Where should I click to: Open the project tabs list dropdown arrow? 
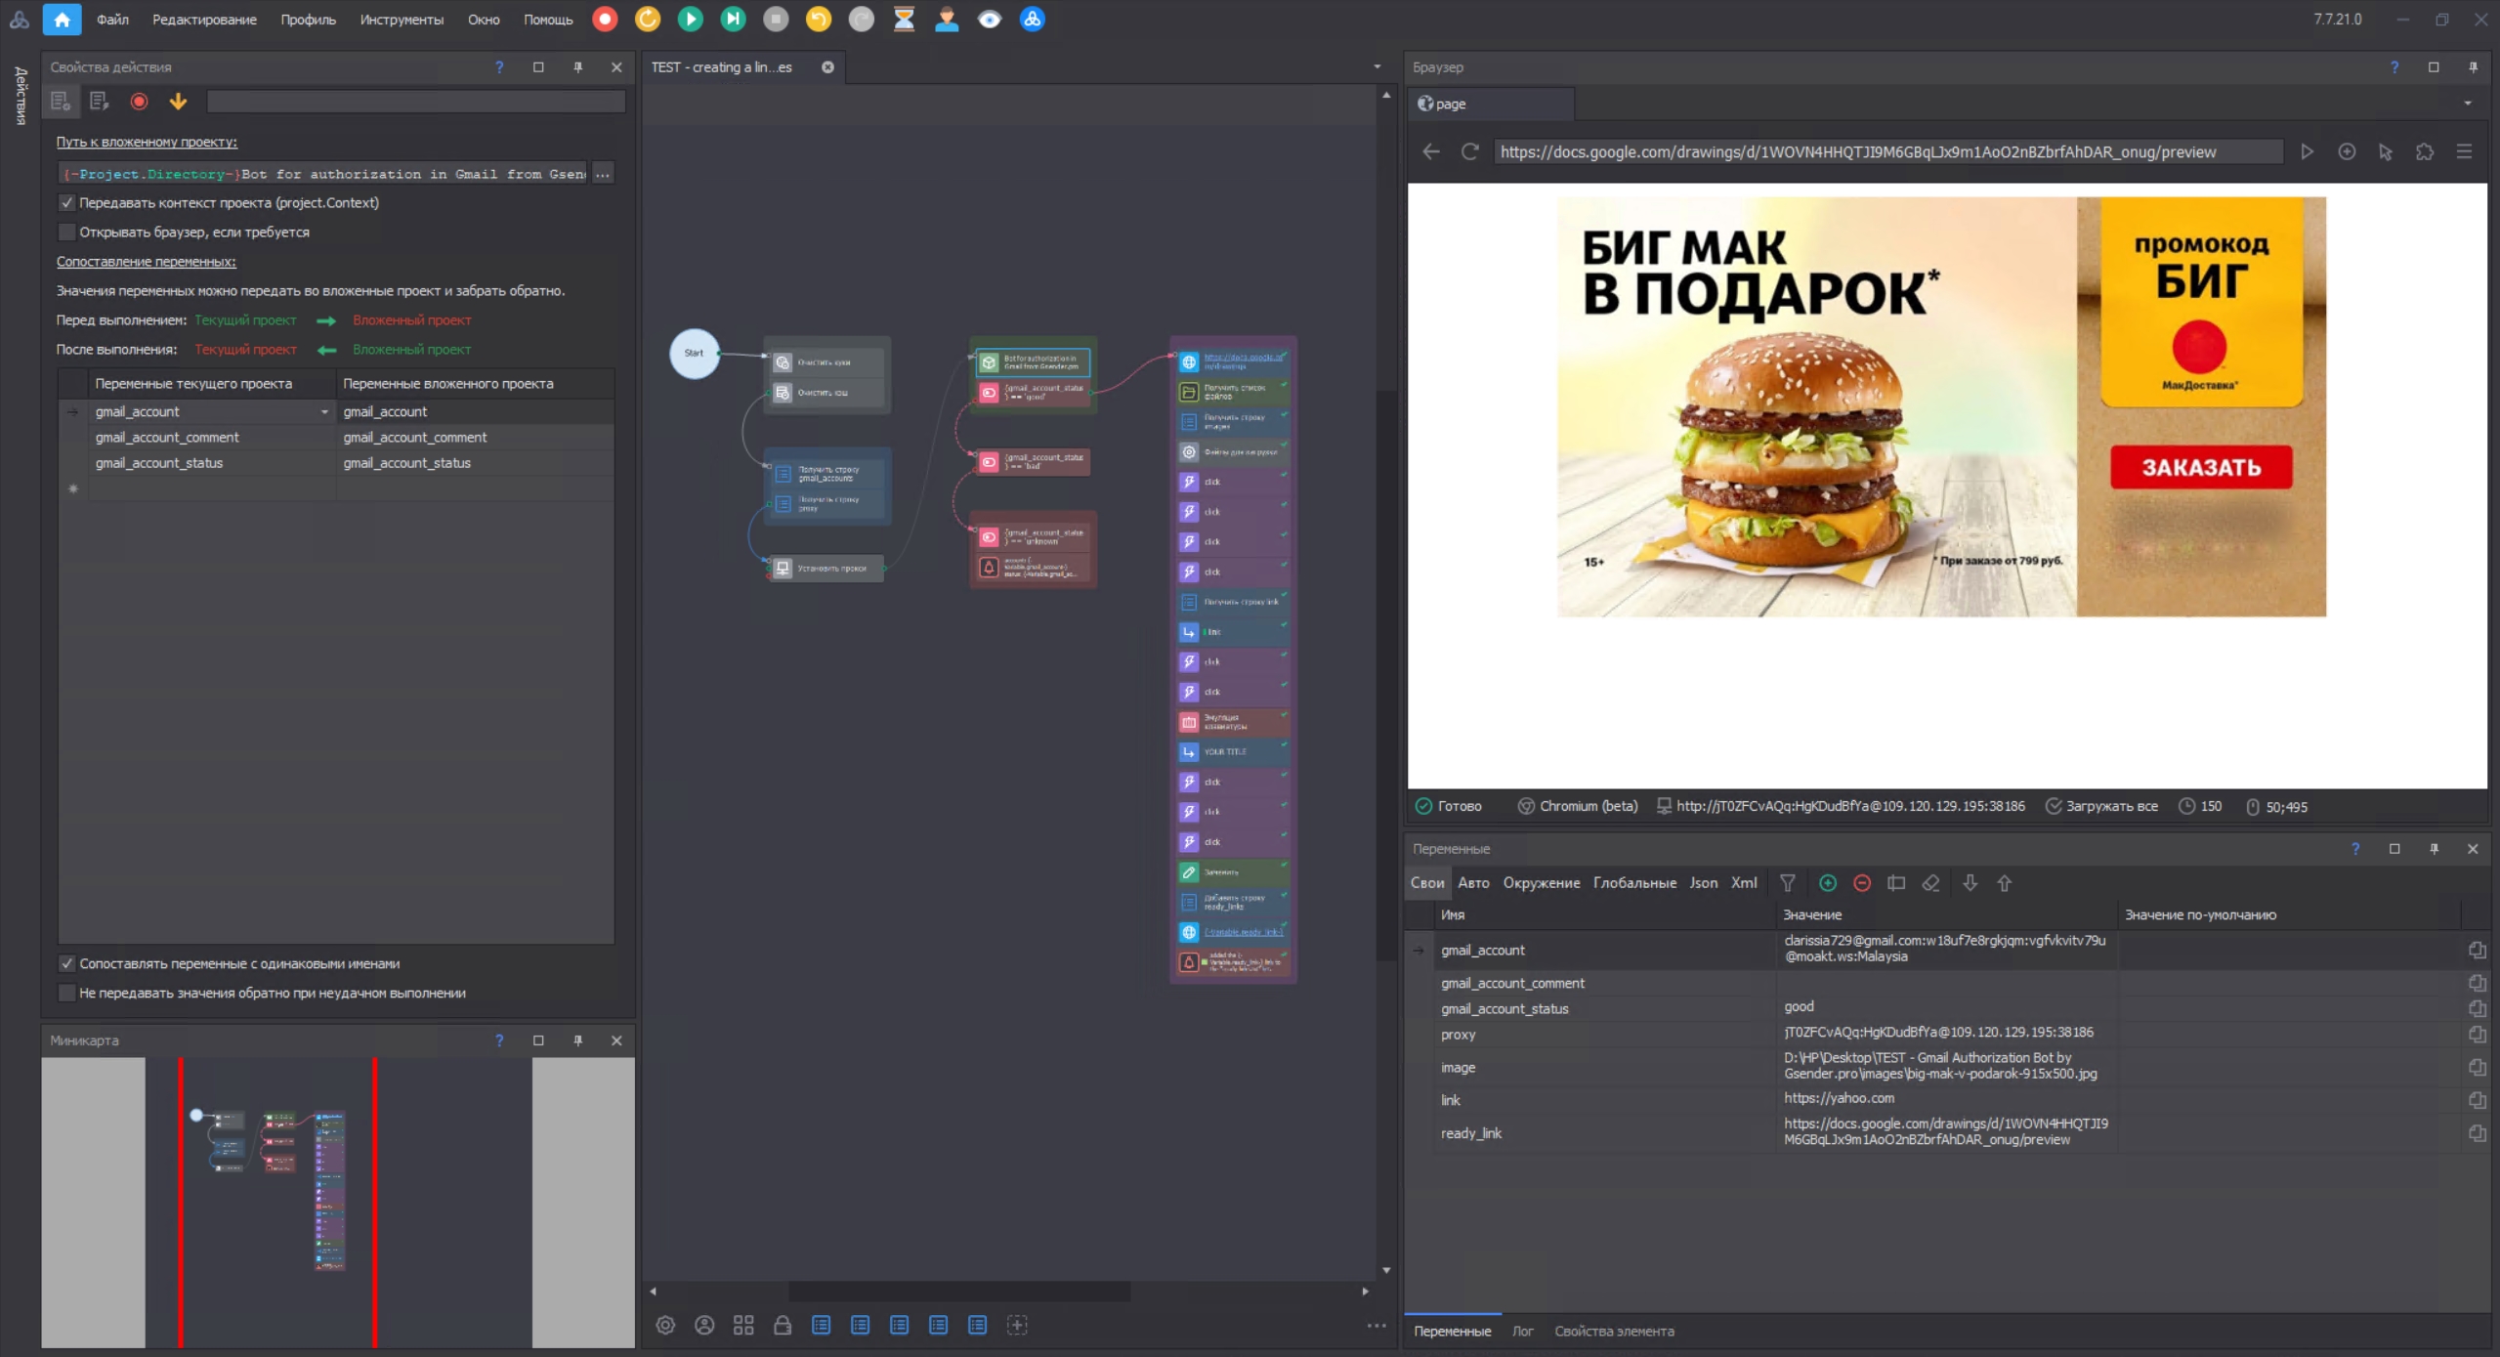pyautogui.click(x=1377, y=67)
